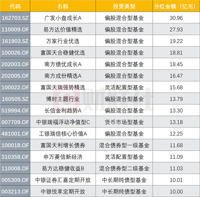The width and height of the screenshot is (200, 197).
Task: Click dividend amount 10.00
Action: pyautogui.click(x=176, y=192)
